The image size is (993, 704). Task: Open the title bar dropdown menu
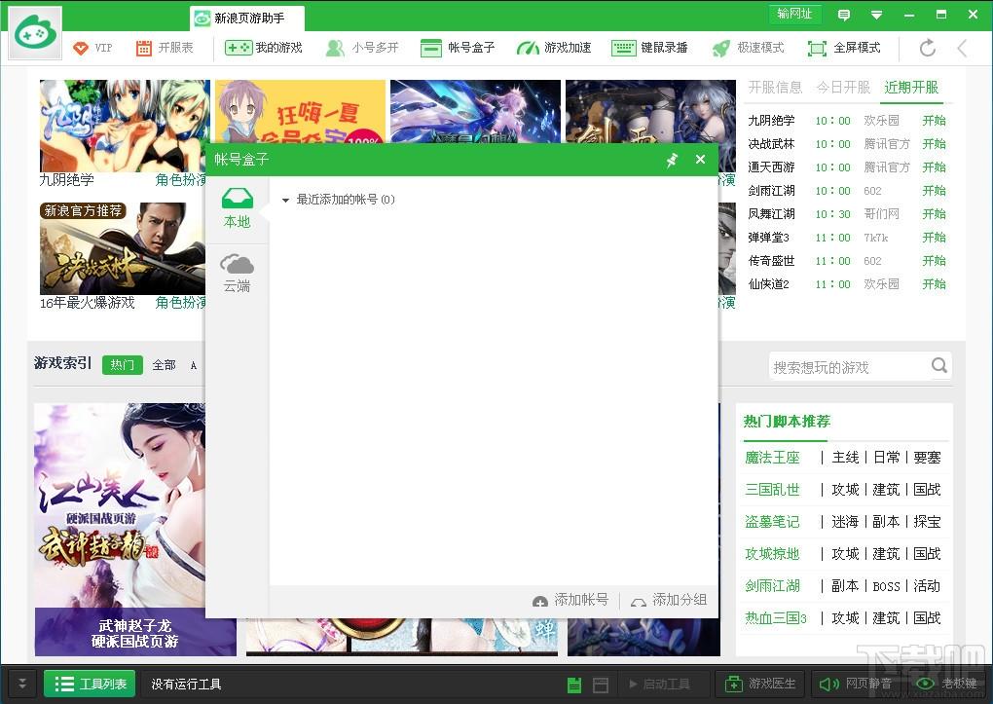[x=876, y=14]
